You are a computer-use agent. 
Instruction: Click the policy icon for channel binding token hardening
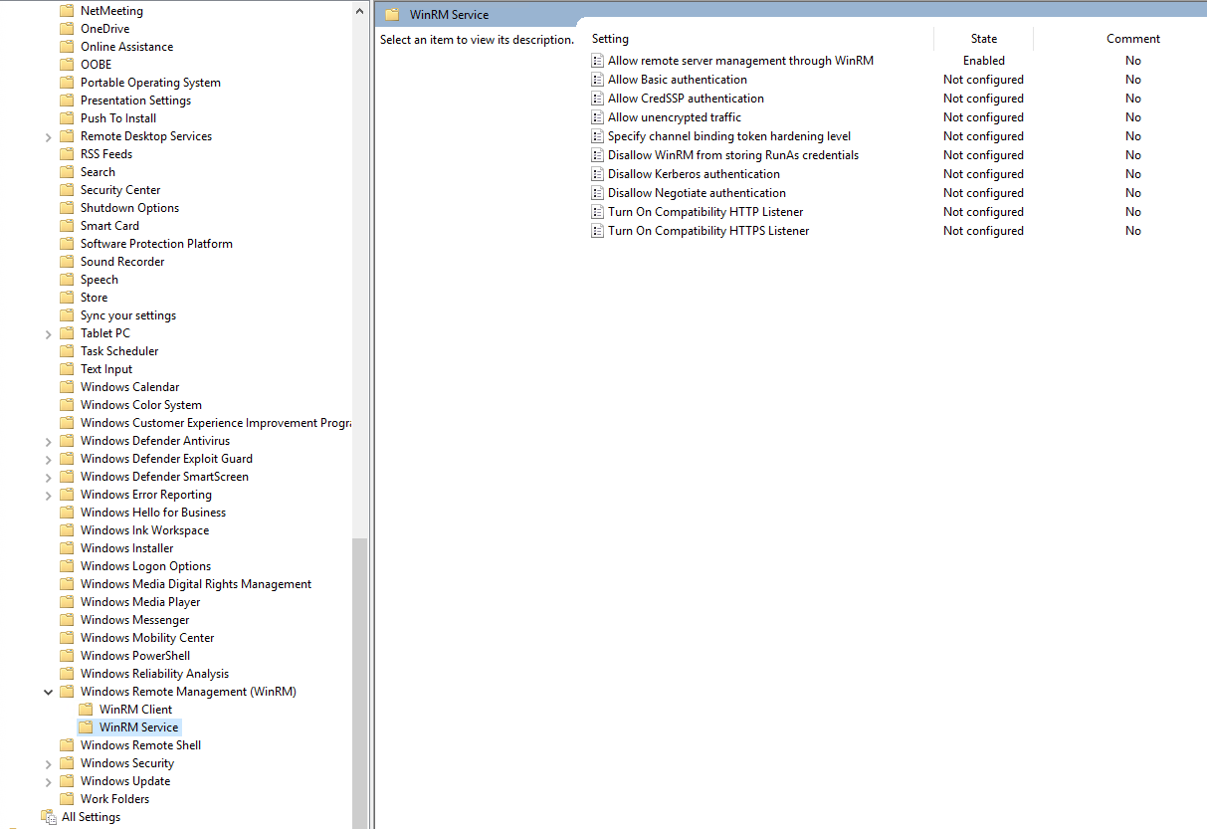click(x=597, y=136)
